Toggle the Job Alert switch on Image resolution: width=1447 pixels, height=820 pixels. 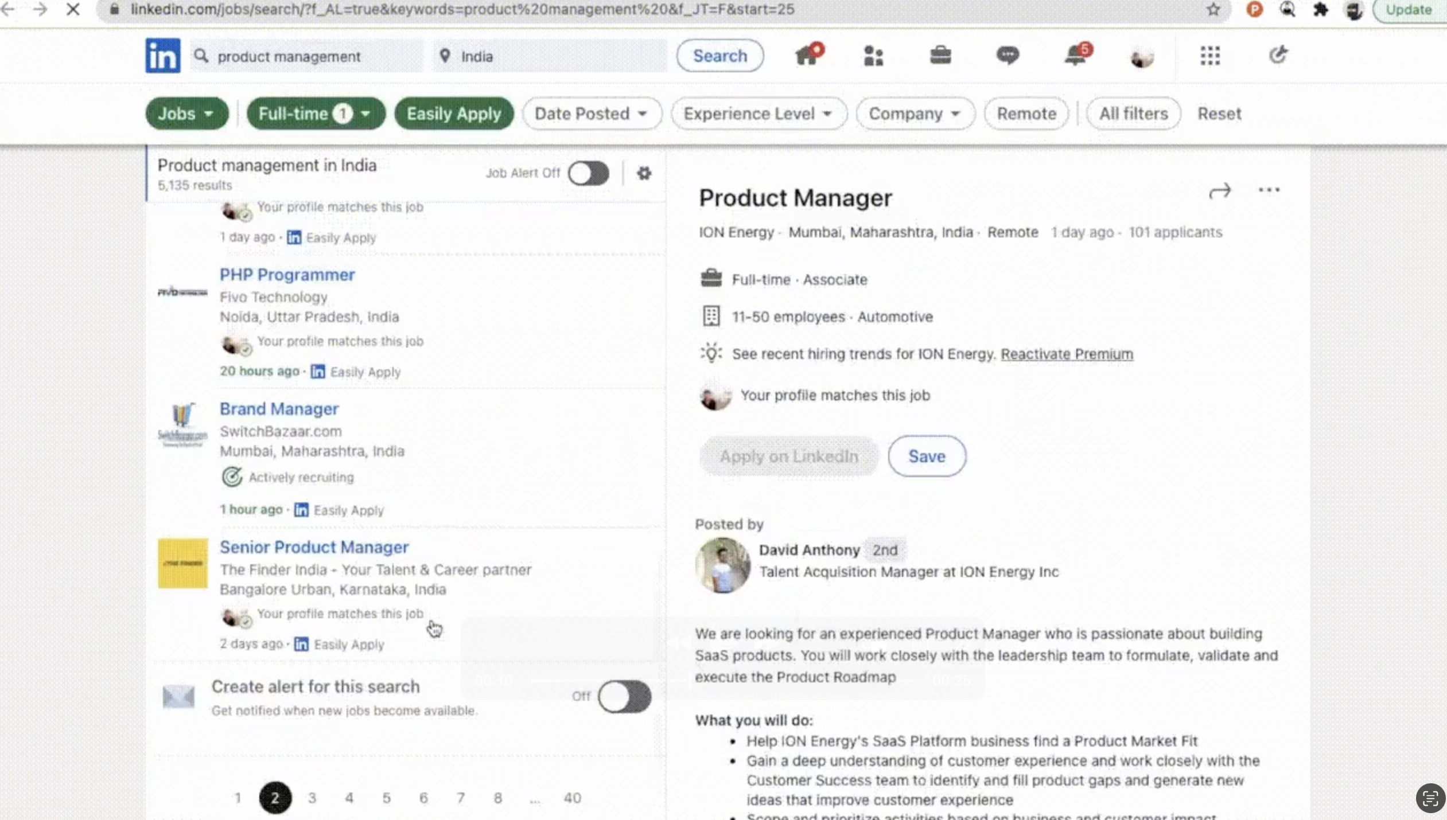(x=588, y=173)
